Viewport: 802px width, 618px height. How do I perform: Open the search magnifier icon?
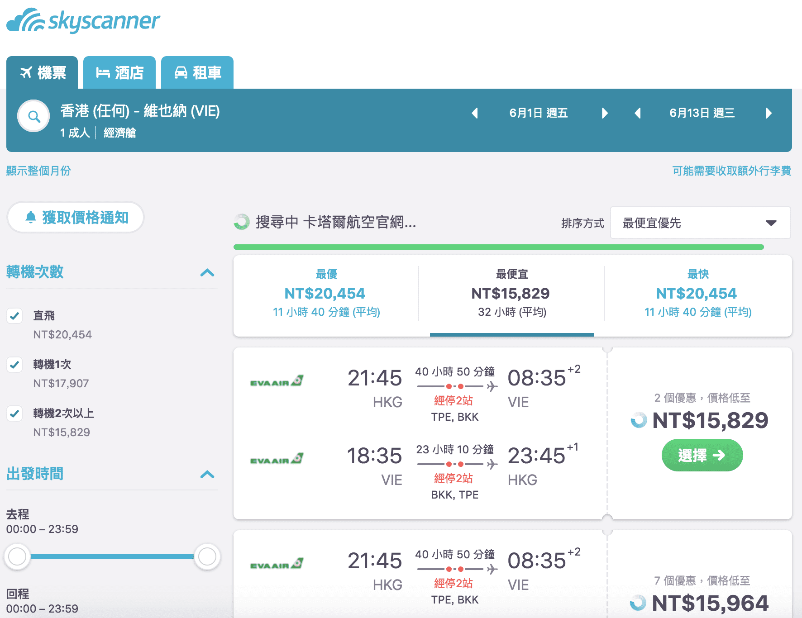33,116
